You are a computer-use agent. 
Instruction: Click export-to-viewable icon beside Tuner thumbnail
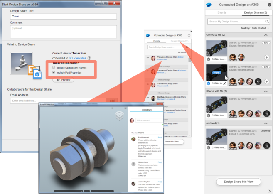pyautogui.click(x=35, y=72)
